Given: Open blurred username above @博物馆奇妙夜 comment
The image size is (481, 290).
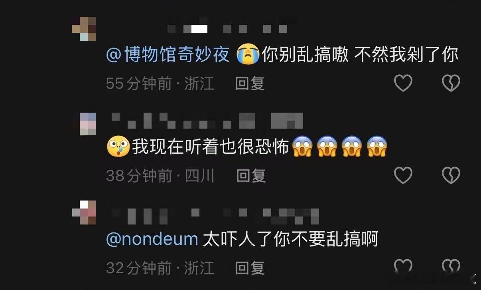Looking at the screenshot, I should pyautogui.click(x=227, y=28).
